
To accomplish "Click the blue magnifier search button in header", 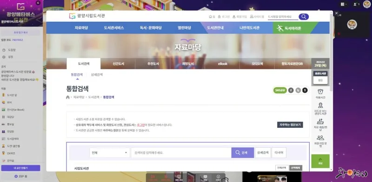I will (304, 17).
